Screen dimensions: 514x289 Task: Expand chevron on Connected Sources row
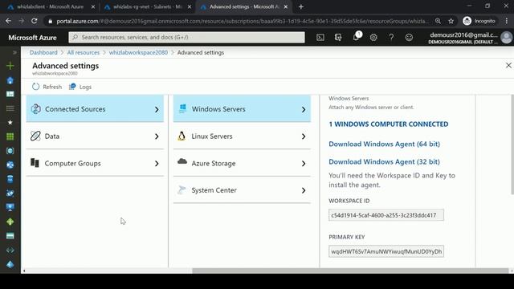tap(157, 109)
